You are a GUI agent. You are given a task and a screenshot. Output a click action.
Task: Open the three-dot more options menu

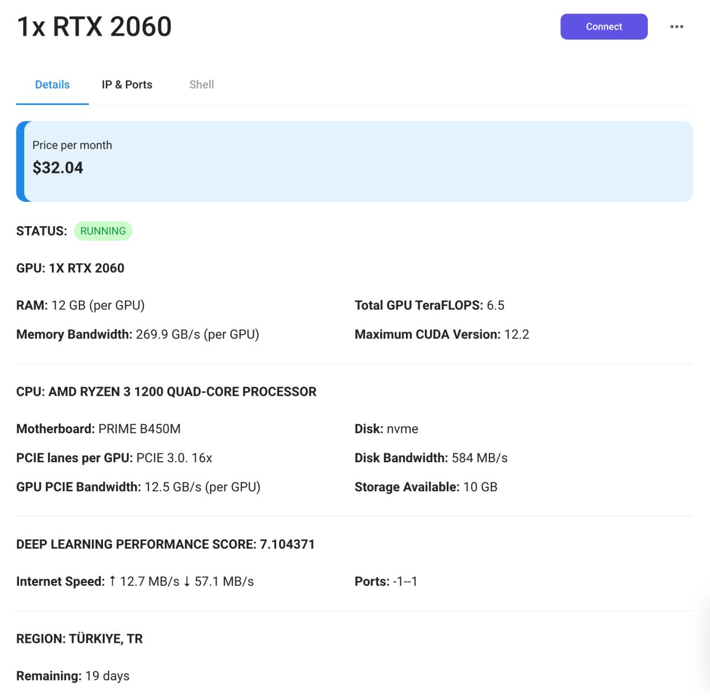point(677,27)
